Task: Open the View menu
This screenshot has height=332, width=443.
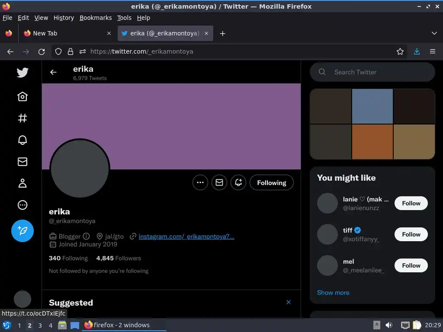Action: 41,18
